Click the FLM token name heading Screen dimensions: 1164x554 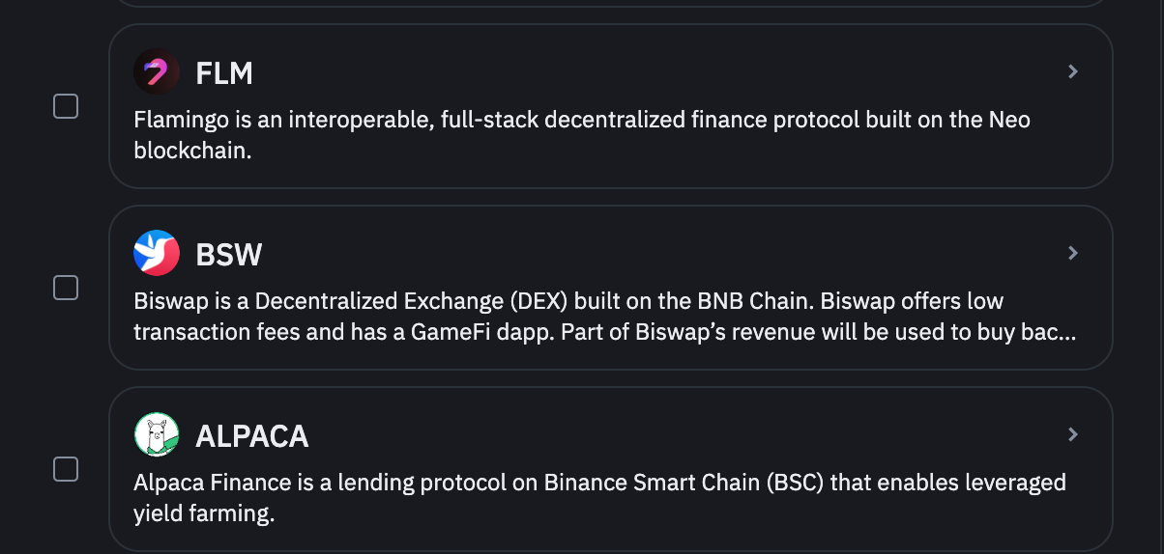(224, 73)
